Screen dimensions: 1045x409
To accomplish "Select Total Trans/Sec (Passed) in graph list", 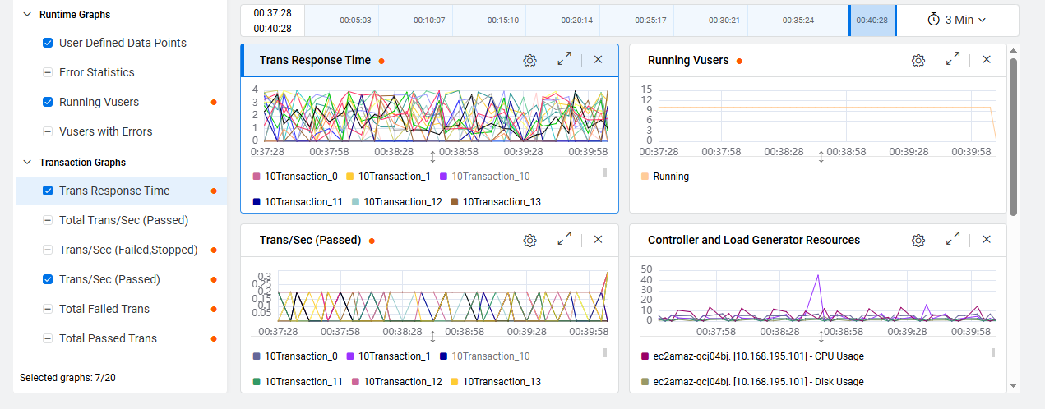I will (x=123, y=220).
